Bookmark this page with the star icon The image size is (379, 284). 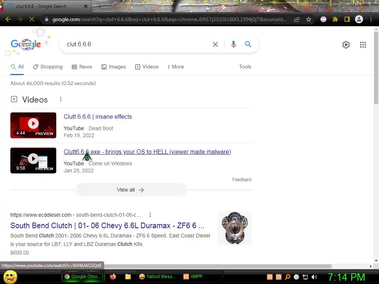[x=309, y=19]
